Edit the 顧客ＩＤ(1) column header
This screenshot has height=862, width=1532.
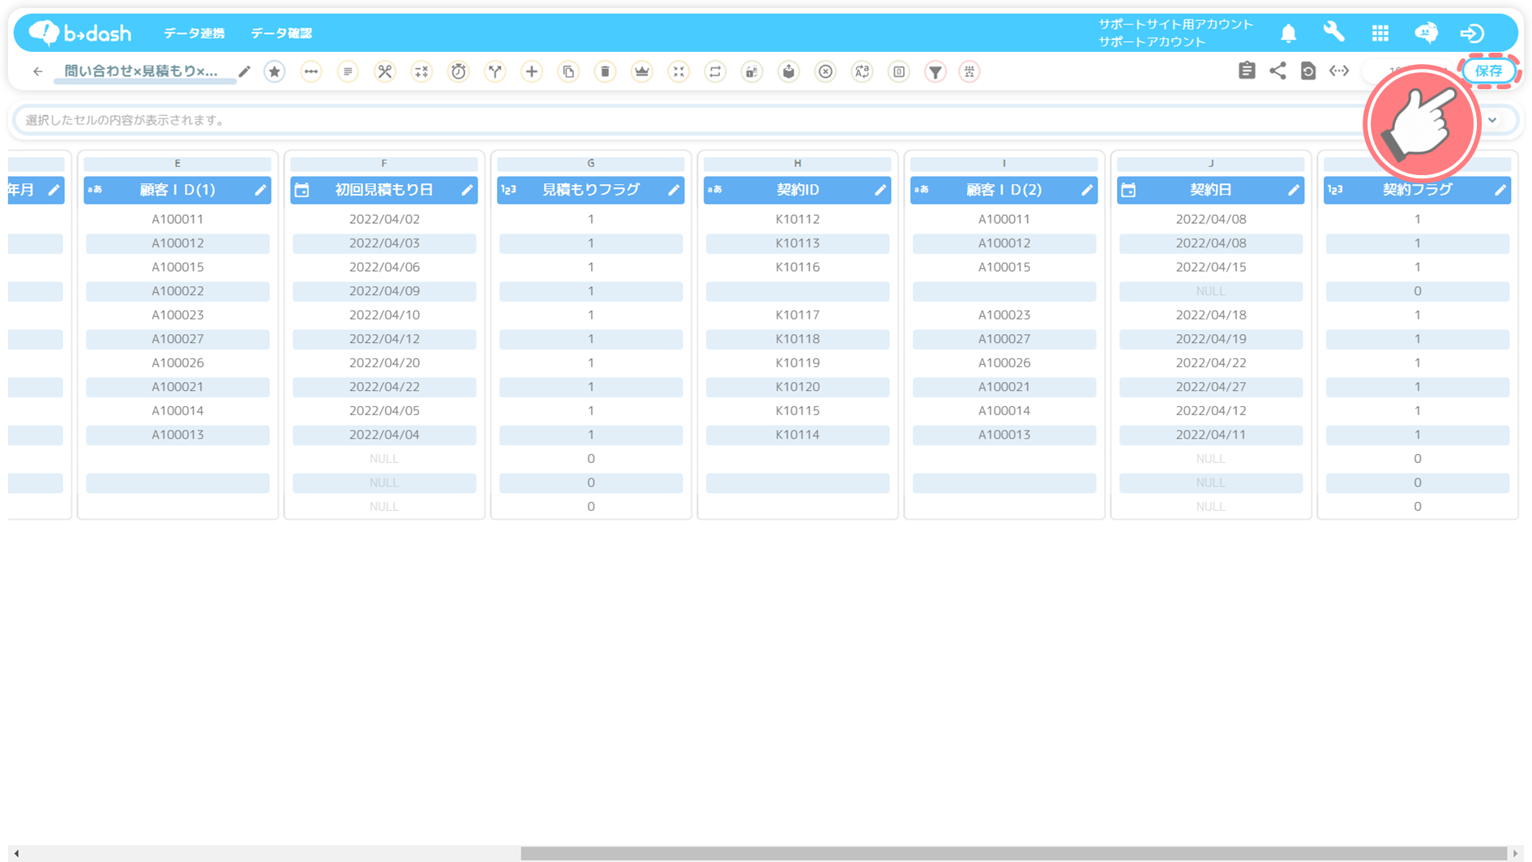point(260,190)
